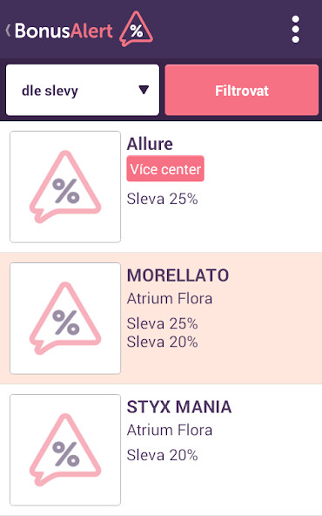The width and height of the screenshot is (322, 516).
Task: Click the dropdown arrow next to dle slevy
Action: pyautogui.click(x=144, y=90)
